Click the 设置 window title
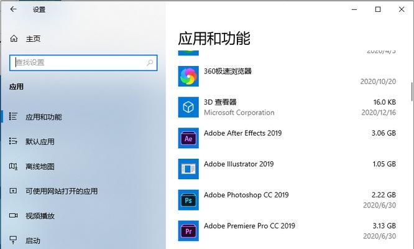Image resolution: width=414 pixels, height=249 pixels. tap(39, 9)
